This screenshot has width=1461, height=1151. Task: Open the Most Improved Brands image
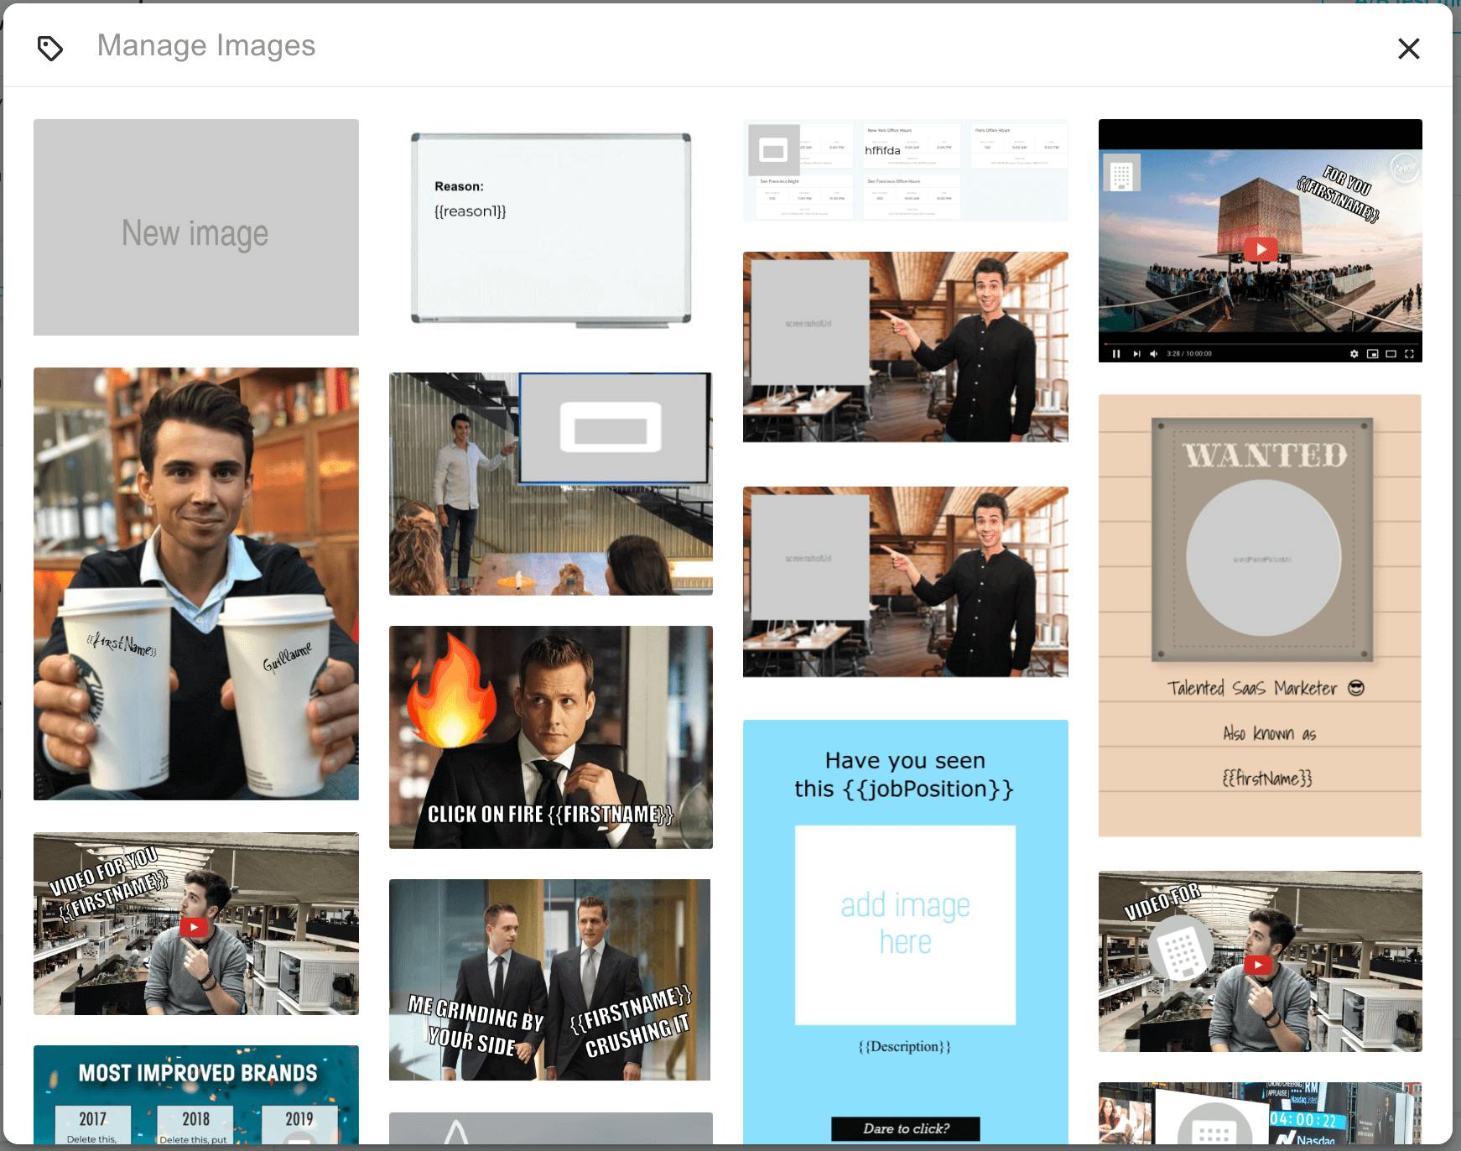[x=196, y=1095]
